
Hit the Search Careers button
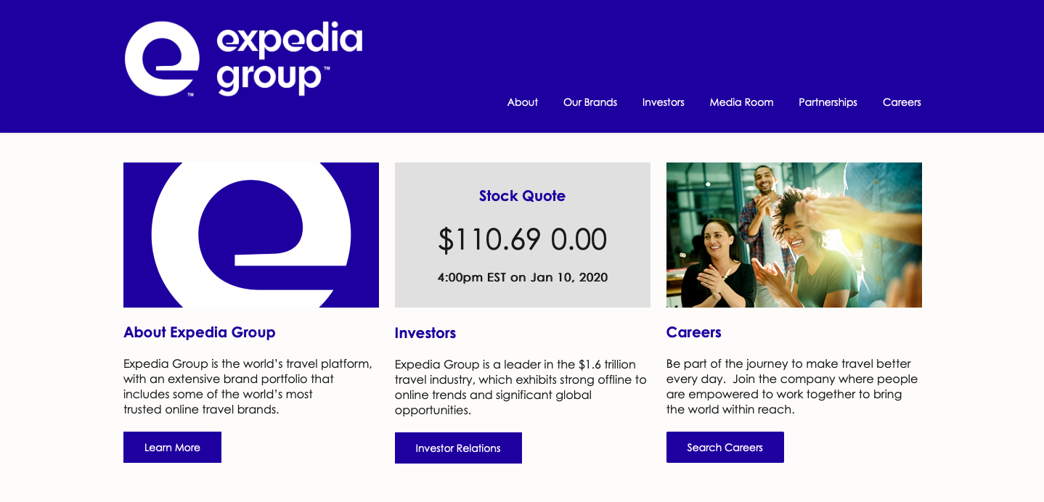pos(725,448)
